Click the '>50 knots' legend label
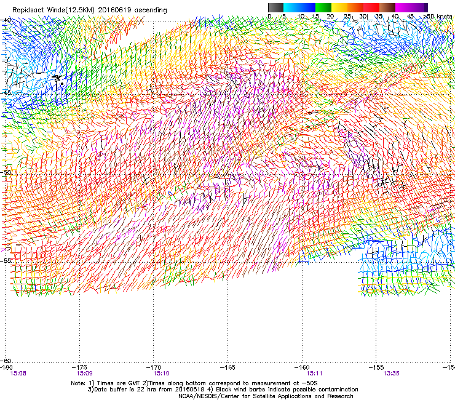This screenshot has width=455, height=400. [438, 17]
